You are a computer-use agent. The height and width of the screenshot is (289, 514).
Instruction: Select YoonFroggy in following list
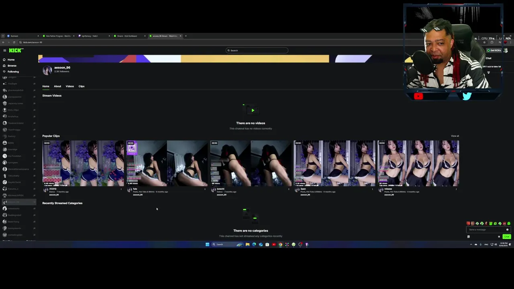[18, 130]
